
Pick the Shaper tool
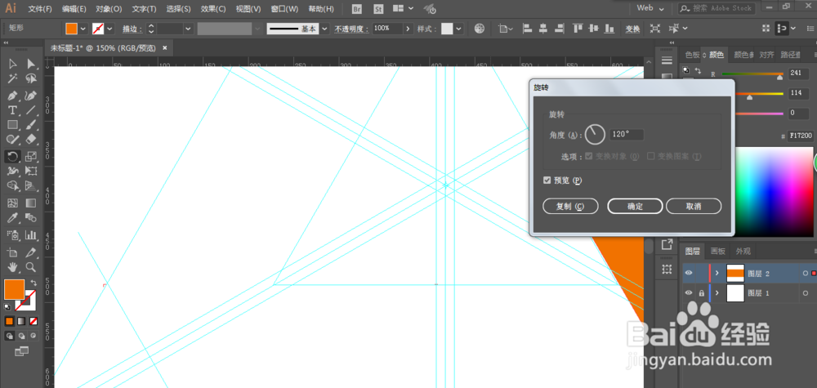(12, 140)
